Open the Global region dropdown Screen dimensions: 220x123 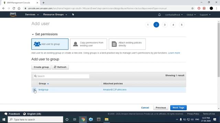(x=191, y=15)
